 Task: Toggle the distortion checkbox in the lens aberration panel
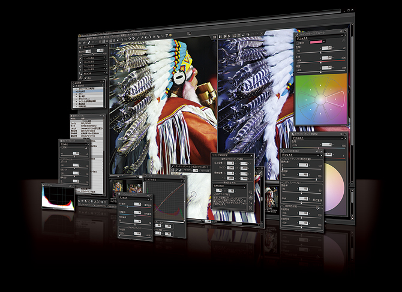tap(284, 182)
